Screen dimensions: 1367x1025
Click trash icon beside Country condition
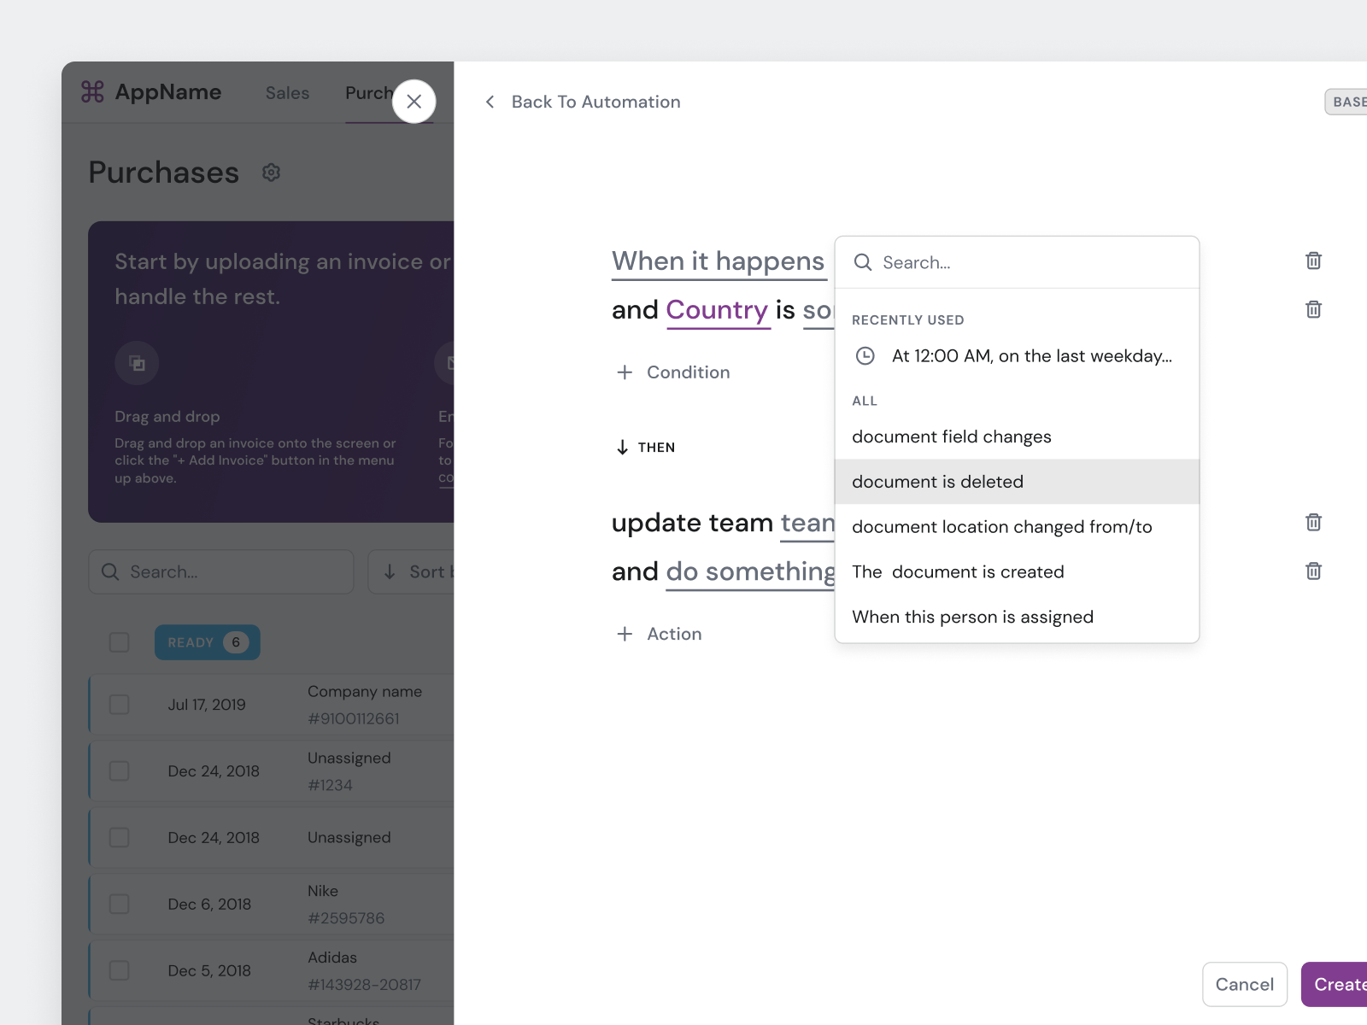pyautogui.click(x=1313, y=309)
